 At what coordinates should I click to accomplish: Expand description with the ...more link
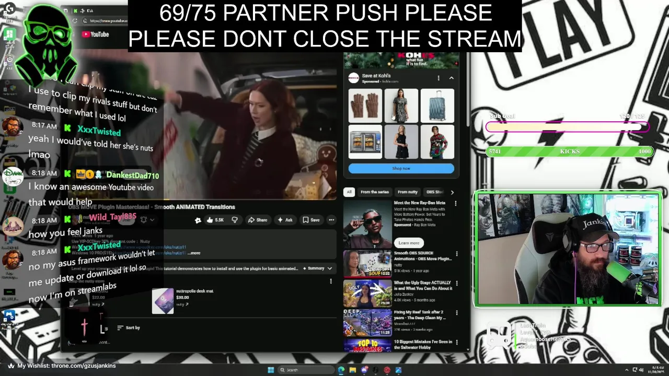(x=193, y=253)
